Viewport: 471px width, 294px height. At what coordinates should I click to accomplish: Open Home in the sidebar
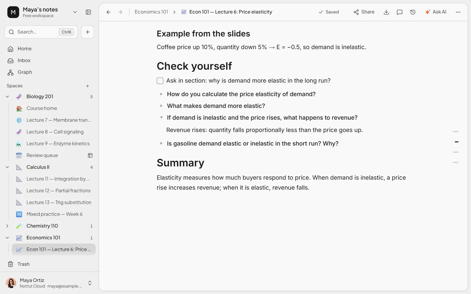(49, 49)
